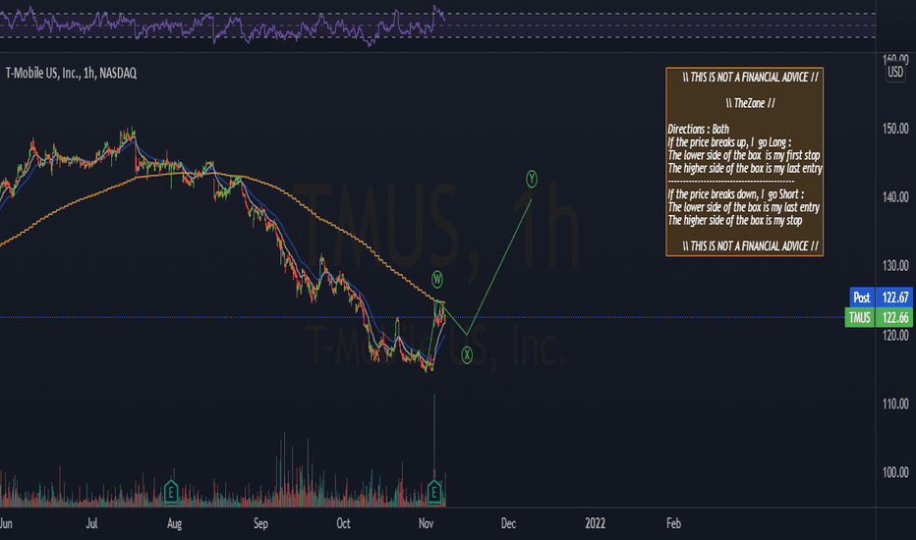Screen dimensions: 916x540
Task: Click the 2022 label on time axis
Action: tap(596, 523)
